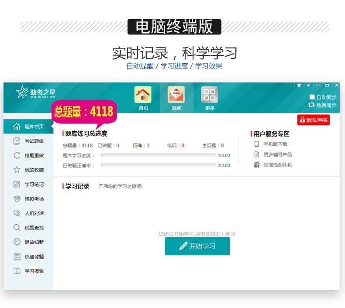Click the 试题查找 magnifier icon
345x308 pixels.
pyautogui.click(x=17, y=228)
